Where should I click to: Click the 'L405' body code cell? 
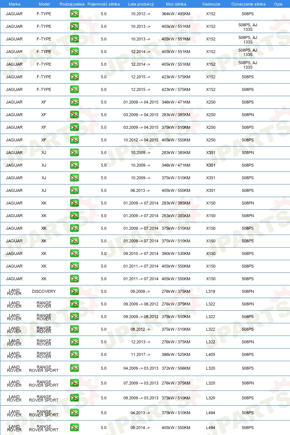211,354
